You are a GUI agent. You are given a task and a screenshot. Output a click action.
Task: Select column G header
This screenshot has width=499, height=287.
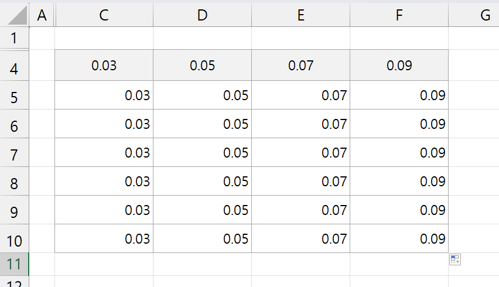point(474,15)
